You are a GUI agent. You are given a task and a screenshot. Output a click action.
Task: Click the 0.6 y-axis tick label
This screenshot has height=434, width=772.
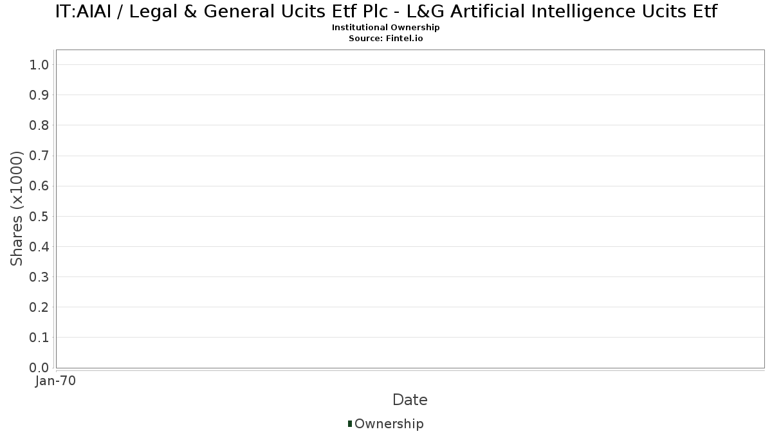tap(39, 186)
